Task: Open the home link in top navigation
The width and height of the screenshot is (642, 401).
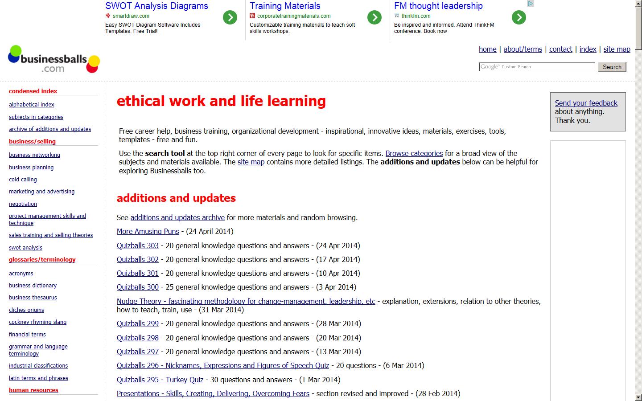Action: point(487,49)
